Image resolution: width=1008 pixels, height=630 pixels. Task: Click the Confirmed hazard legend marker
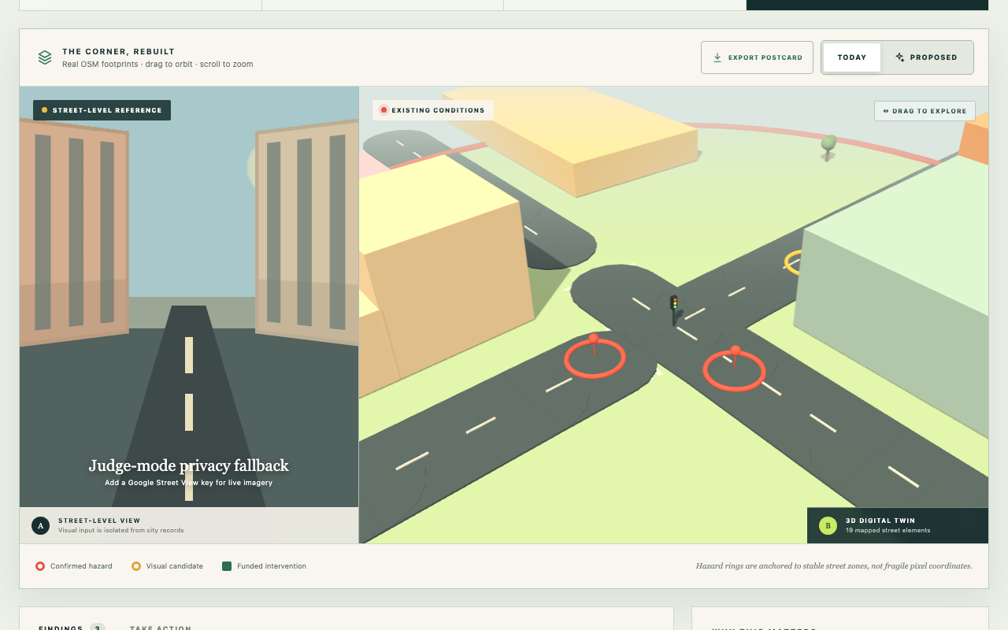point(40,566)
